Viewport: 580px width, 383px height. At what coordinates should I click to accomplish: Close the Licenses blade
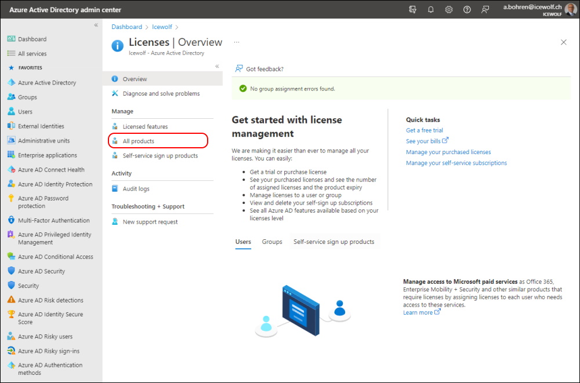[x=563, y=42]
